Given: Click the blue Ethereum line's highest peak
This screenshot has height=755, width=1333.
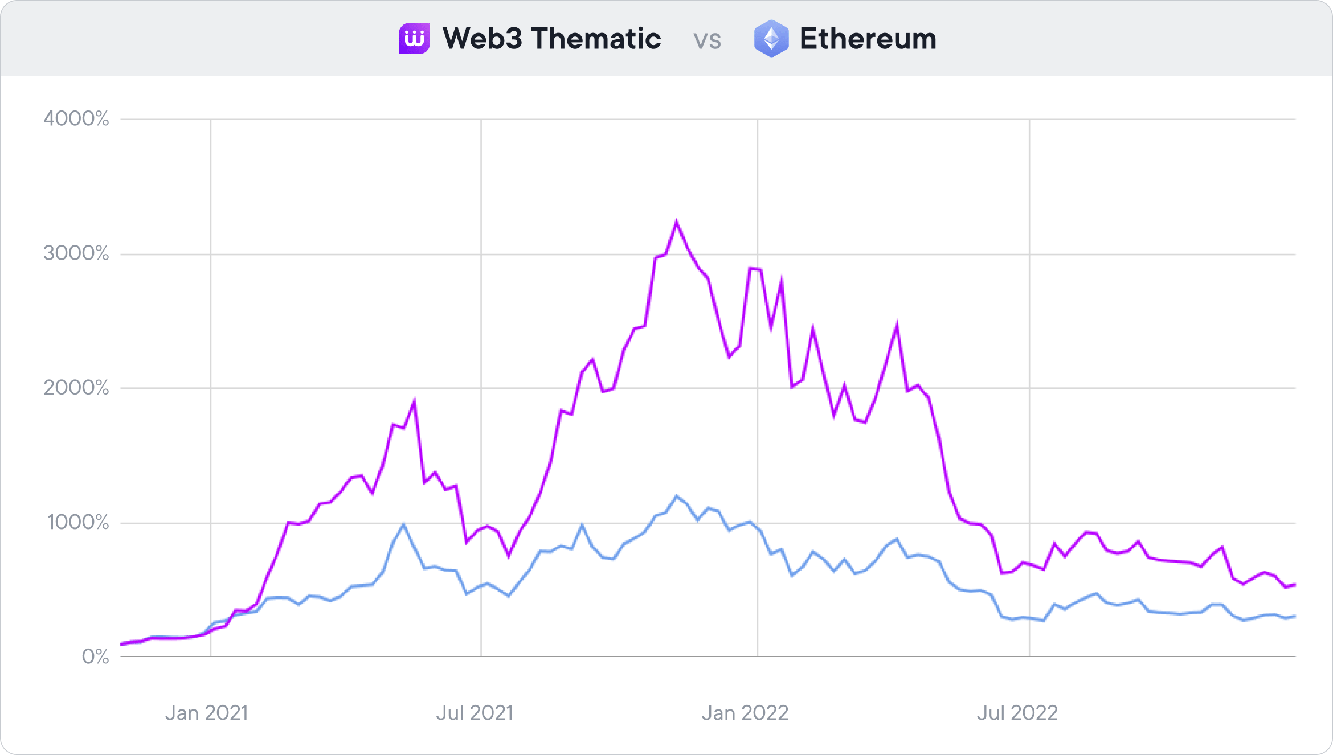Looking at the screenshot, I should coord(677,496).
